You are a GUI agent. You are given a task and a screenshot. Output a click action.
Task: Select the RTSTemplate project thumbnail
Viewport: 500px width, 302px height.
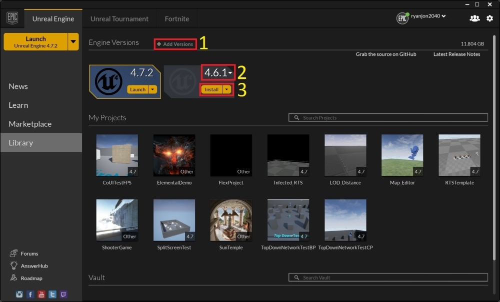(x=459, y=155)
